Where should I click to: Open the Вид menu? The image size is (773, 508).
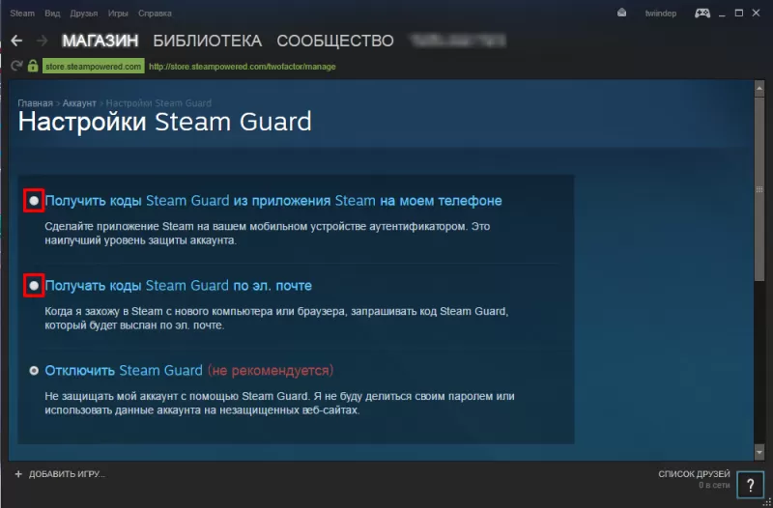[52, 14]
